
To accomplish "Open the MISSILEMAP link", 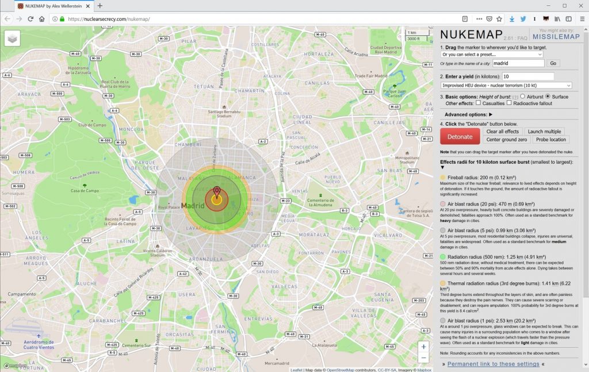I will point(556,36).
